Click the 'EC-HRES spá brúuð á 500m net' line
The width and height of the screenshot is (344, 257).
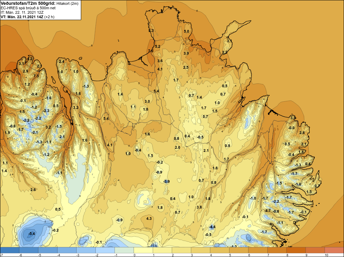[x=28, y=8]
